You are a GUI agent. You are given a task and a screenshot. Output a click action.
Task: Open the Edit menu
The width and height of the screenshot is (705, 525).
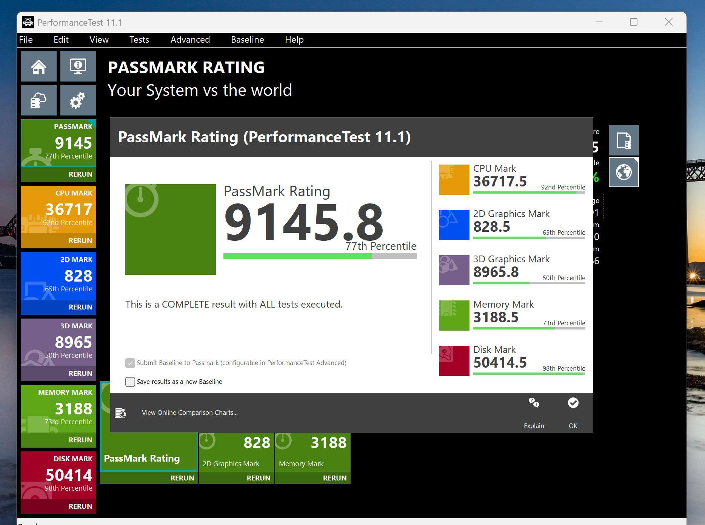click(61, 40)
